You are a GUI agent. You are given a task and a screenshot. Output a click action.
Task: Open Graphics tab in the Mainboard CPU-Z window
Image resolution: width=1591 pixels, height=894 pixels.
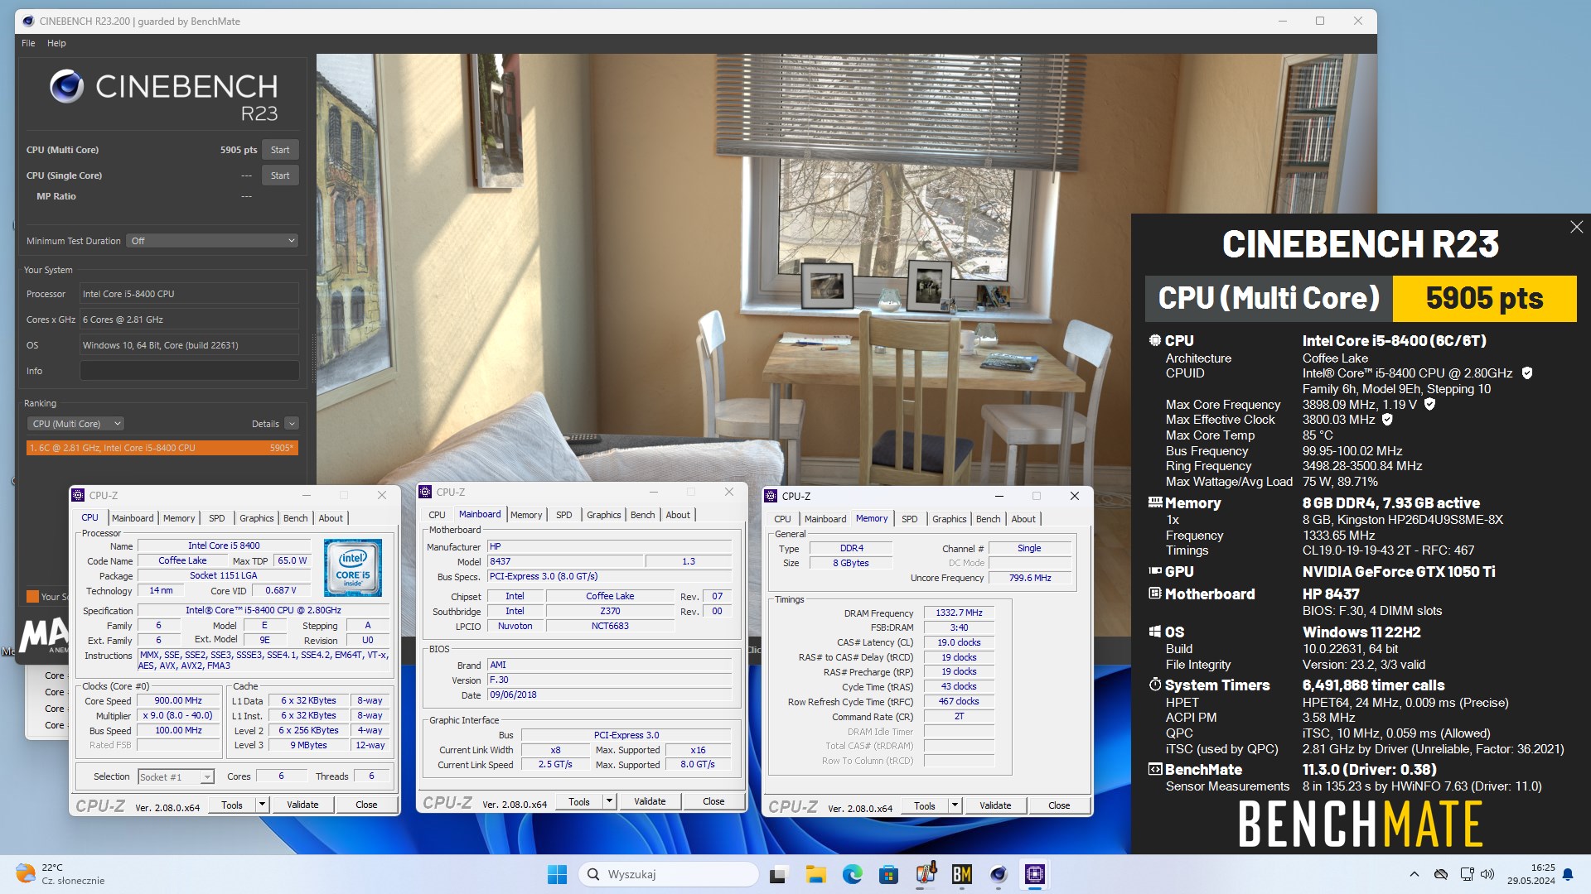click(604, 515)
